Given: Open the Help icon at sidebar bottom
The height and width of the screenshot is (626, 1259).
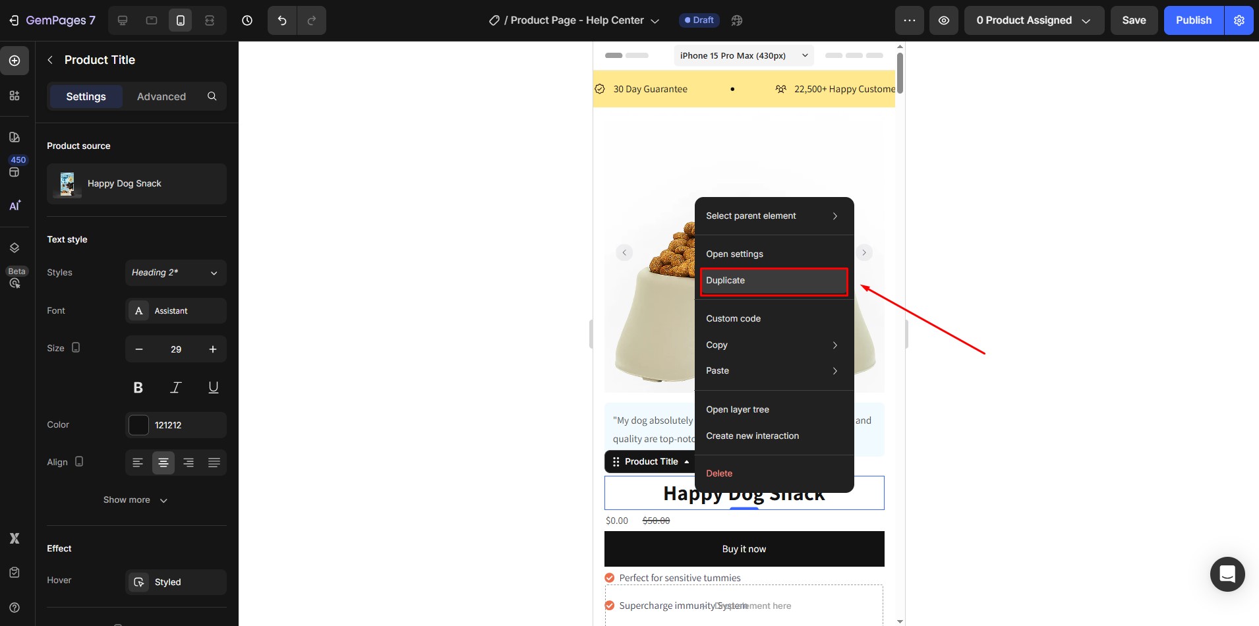Looking at the screenshot, I should pos(15,608).
